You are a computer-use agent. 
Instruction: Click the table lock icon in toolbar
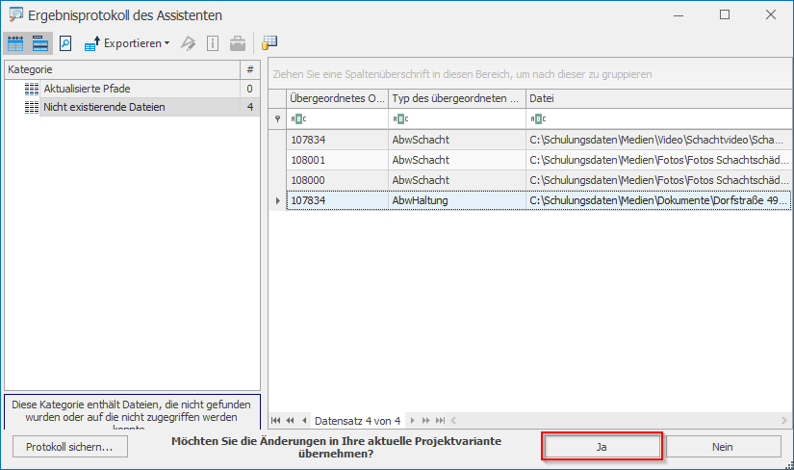coord(269,43)
